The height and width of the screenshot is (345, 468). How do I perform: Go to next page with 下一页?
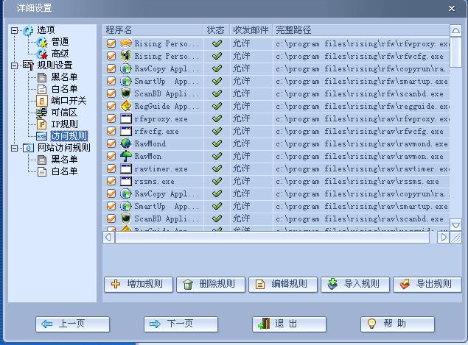tap(181, 324)
